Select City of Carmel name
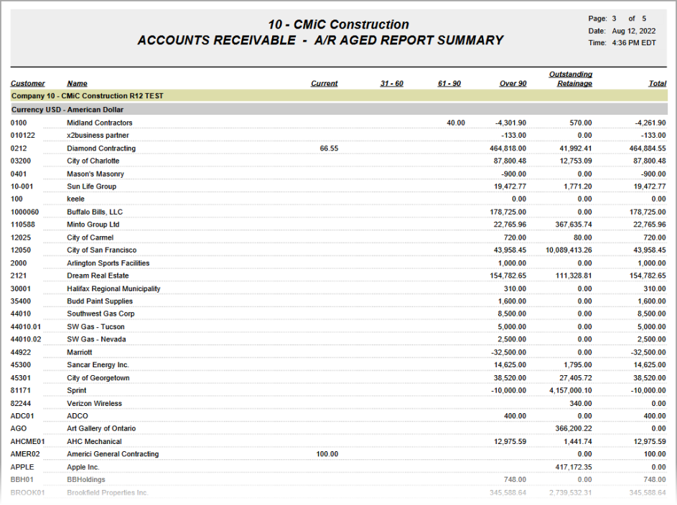Screen dimensions: 677x505 (x=90, y=237)
